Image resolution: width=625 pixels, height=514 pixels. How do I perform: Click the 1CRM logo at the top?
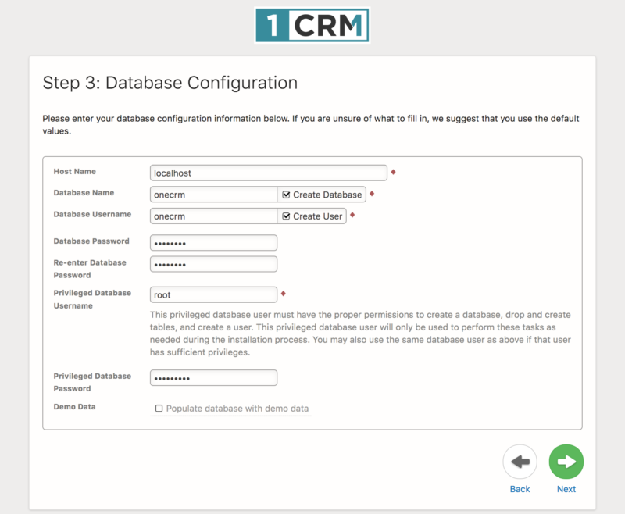point(312,24)
